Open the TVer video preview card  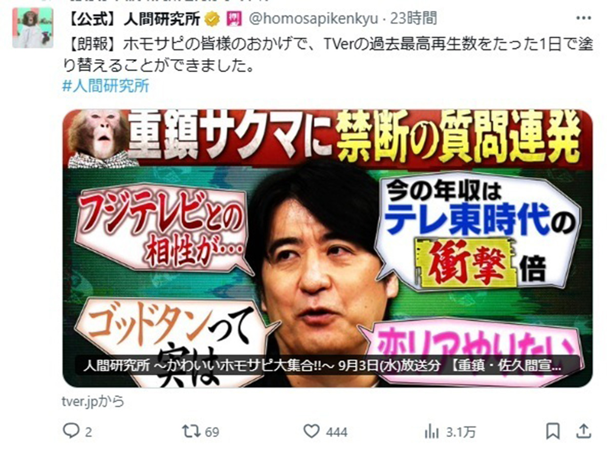[x=327, y=248]
